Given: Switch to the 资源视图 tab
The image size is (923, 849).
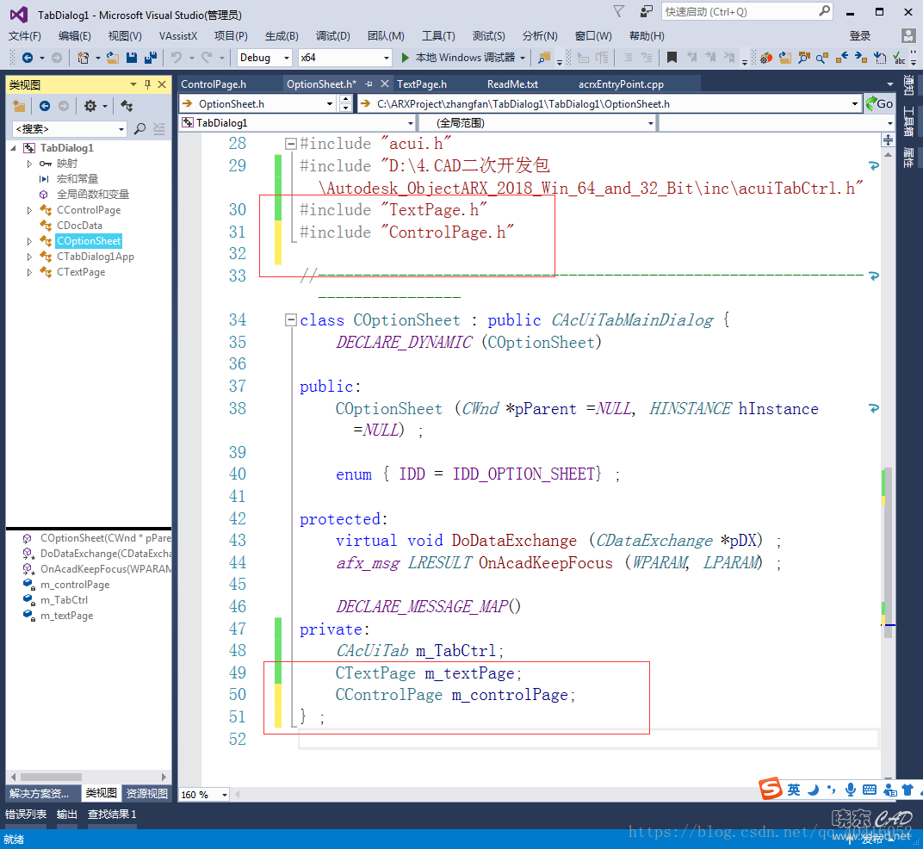Looking at the screenshot, I should (147, 794).
